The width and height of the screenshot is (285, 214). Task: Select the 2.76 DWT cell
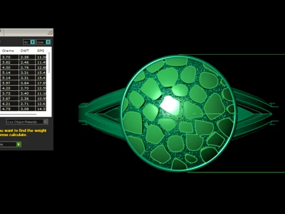27,67
